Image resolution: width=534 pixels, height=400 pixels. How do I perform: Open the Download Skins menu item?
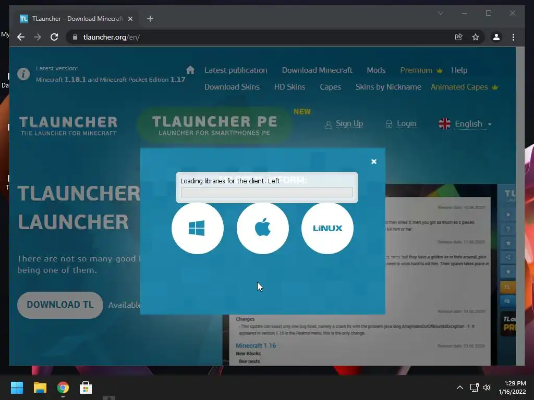point(232,87)
